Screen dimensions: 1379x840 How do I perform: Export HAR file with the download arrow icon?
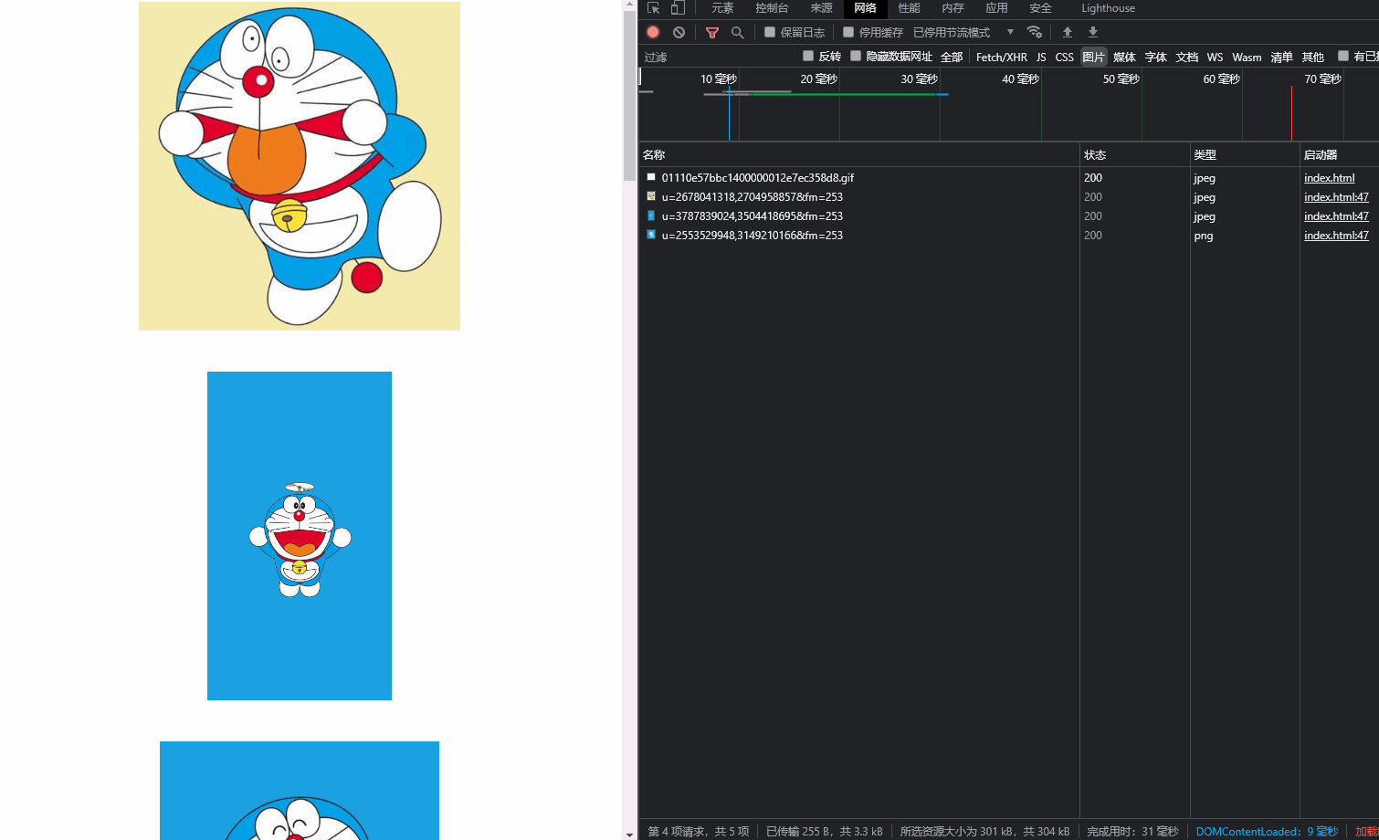1092,32
